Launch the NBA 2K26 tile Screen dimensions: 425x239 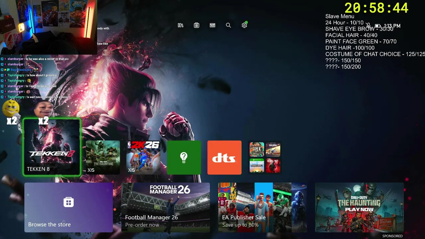click(143, 157)
